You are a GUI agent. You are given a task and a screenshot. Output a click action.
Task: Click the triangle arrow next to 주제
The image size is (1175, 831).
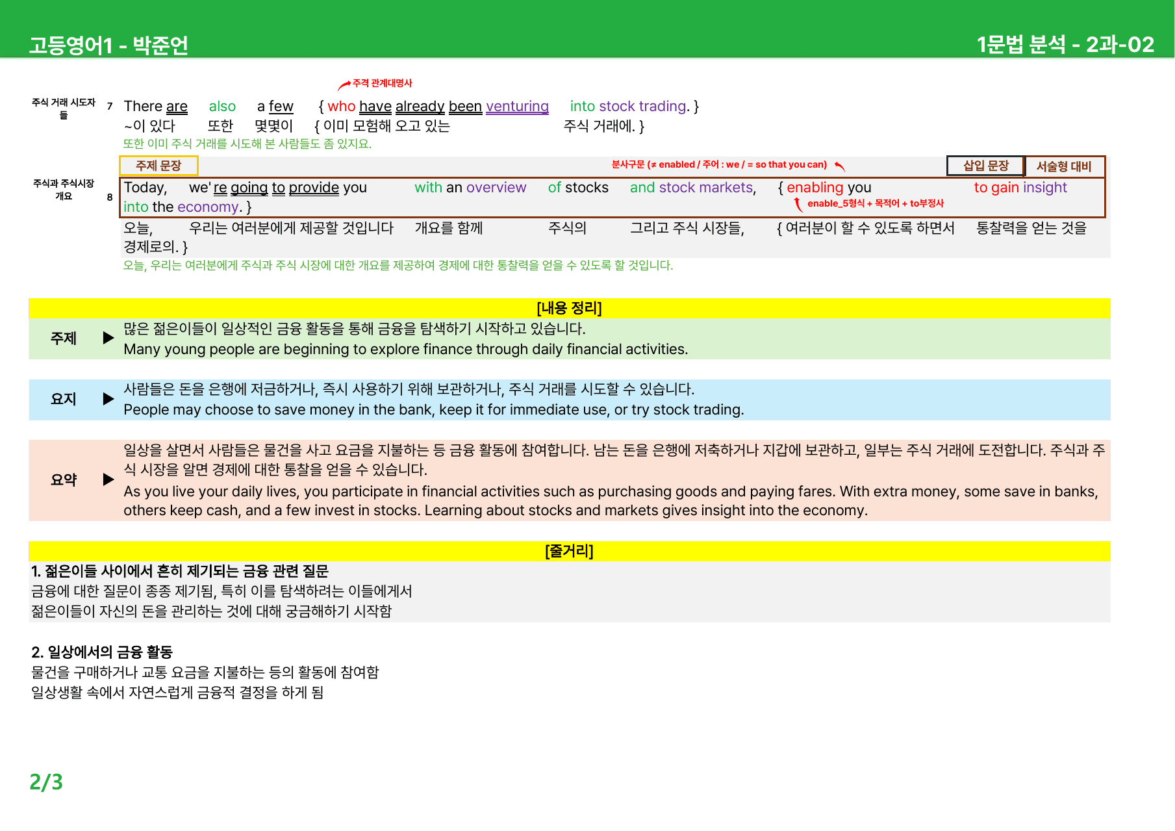pos(108,338)
